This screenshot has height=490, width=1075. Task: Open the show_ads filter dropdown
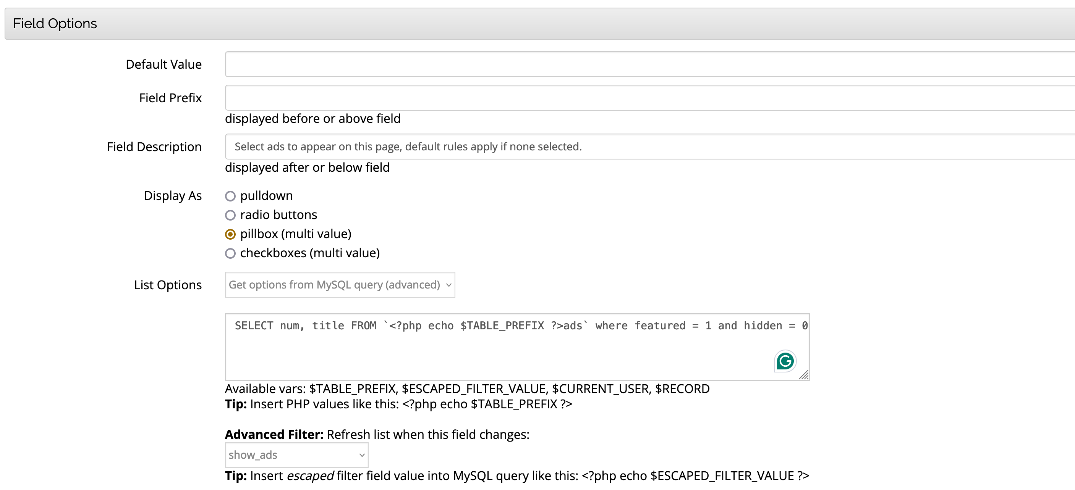tap(292, 455)
